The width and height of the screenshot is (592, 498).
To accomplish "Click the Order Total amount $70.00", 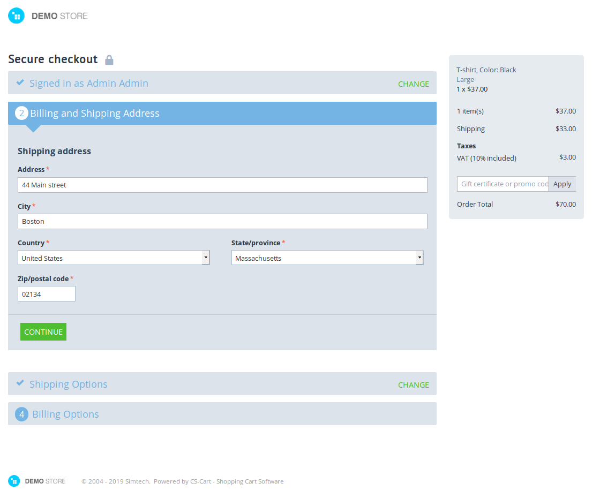I will pos(566,204).
